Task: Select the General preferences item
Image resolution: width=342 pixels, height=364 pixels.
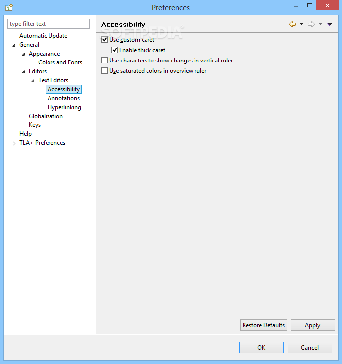Action: pyautogui.click(x=29, y=45)
